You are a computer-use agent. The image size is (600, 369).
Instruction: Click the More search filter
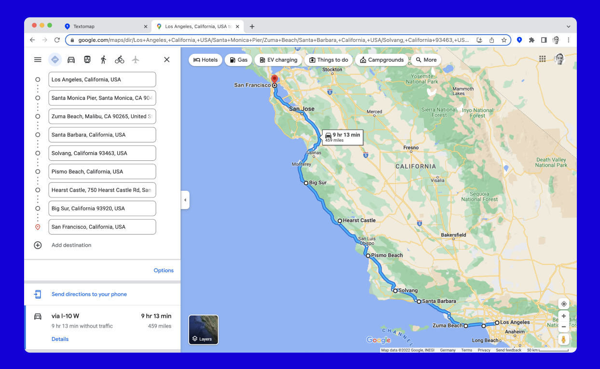tap(426, 60)
